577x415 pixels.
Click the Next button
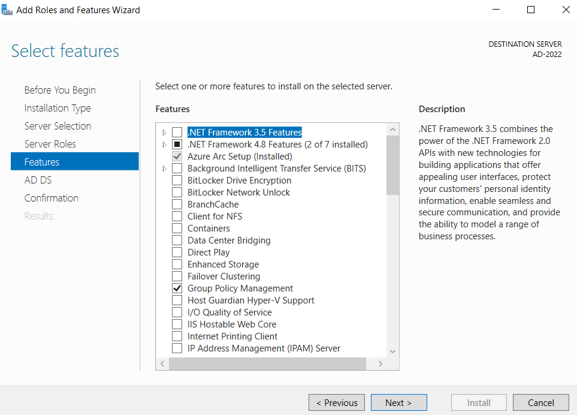click(x=398, y=402)
